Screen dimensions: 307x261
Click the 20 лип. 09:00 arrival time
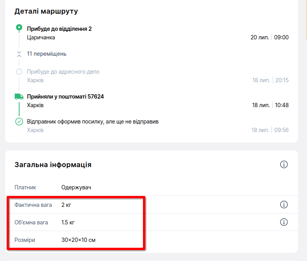pos(270,37)
